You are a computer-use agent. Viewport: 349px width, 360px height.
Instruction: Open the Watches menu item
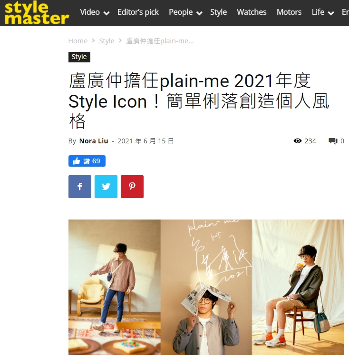[252, 12]
